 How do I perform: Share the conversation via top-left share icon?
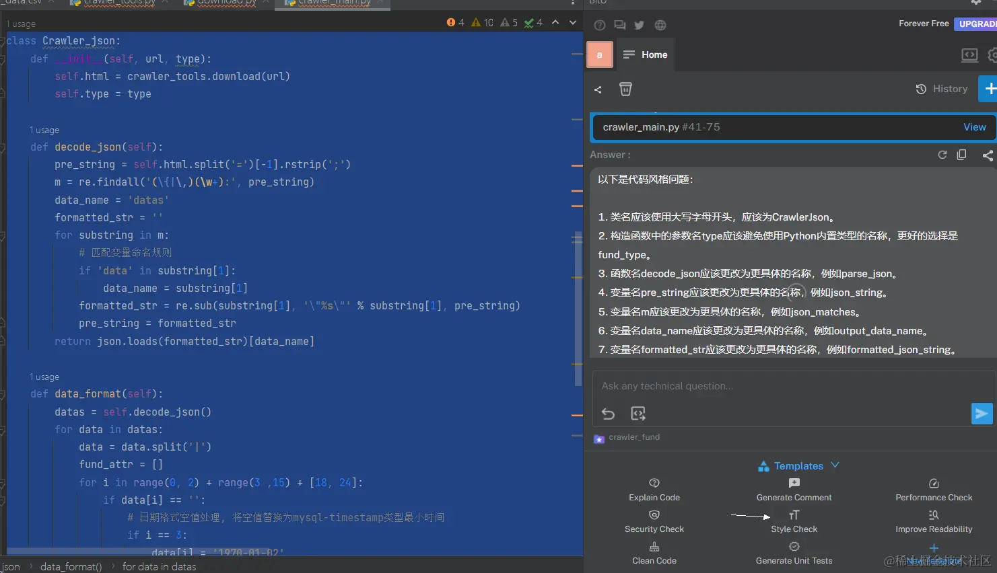pos(598,89)
